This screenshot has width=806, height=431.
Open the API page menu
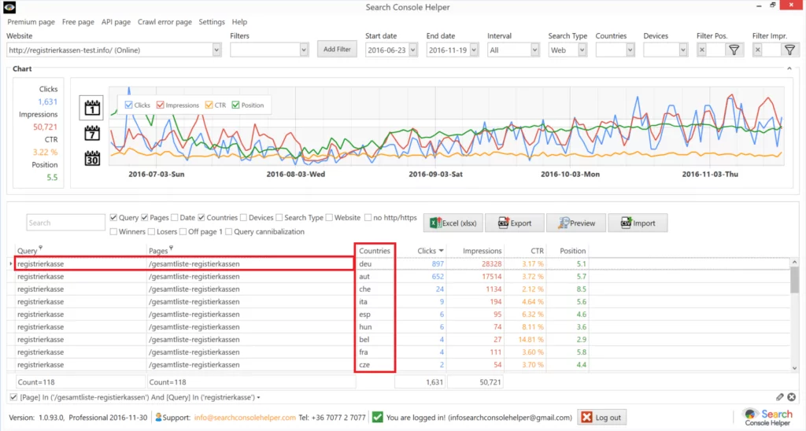pos(116,22)
